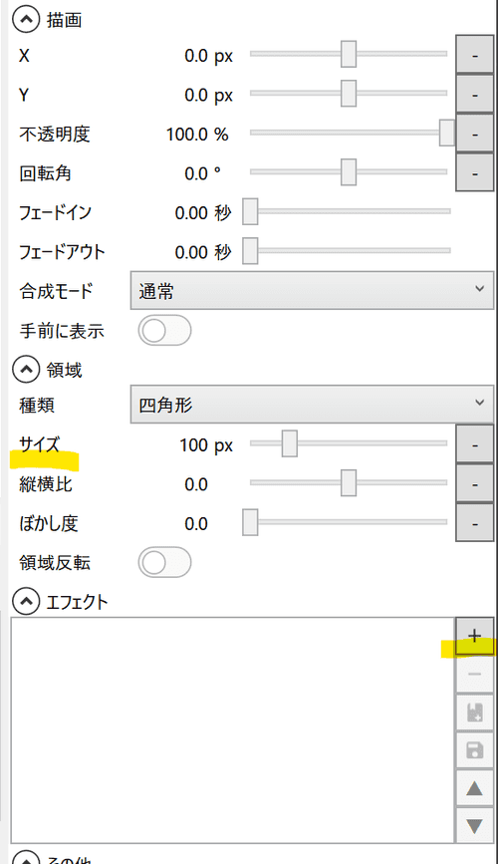
Task: Click the minus button beside 回転角
Action: coord(474,172)
